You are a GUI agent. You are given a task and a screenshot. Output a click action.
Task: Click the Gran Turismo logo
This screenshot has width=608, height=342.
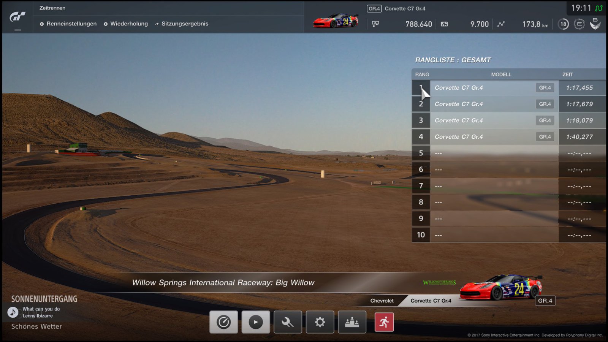pos(17,17)
